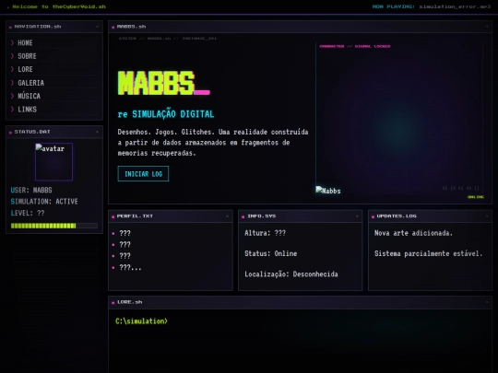Click the chevron beside LINKS
This screenshot has height=373, width=498.
point(12,110)
